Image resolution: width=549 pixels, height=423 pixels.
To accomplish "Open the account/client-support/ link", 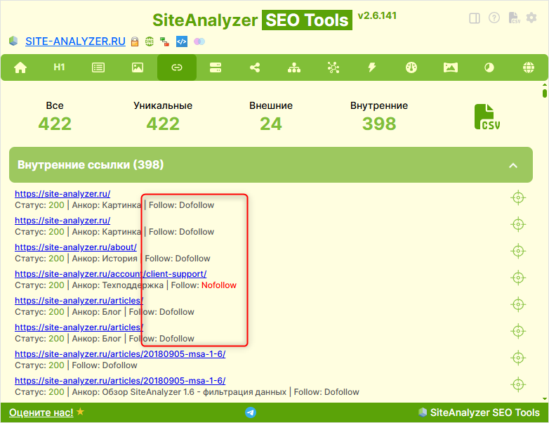I will [111, 274].
